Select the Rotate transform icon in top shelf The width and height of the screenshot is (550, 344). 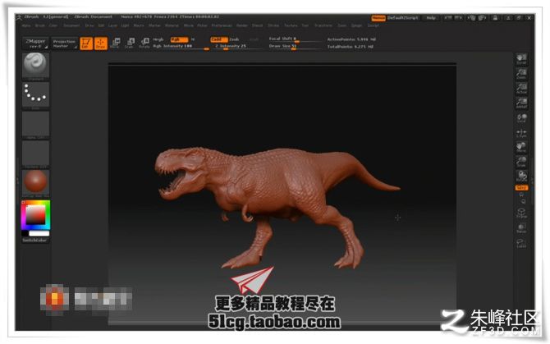[x=144, y=44]
